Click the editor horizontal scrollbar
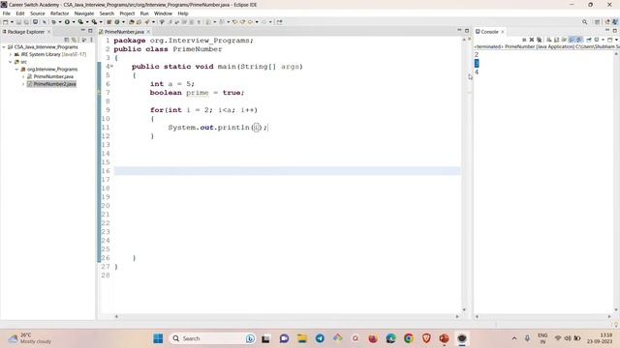Screen dimensions: 620x348 pyautogui.click(x=287, y=316)
